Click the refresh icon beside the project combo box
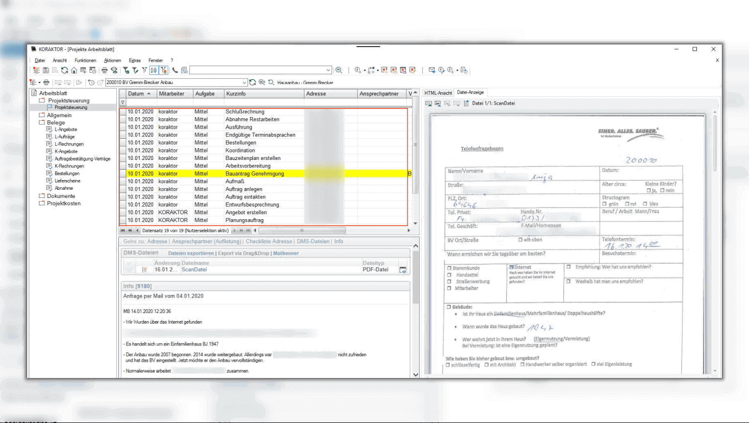 click(x=252, y=82)
